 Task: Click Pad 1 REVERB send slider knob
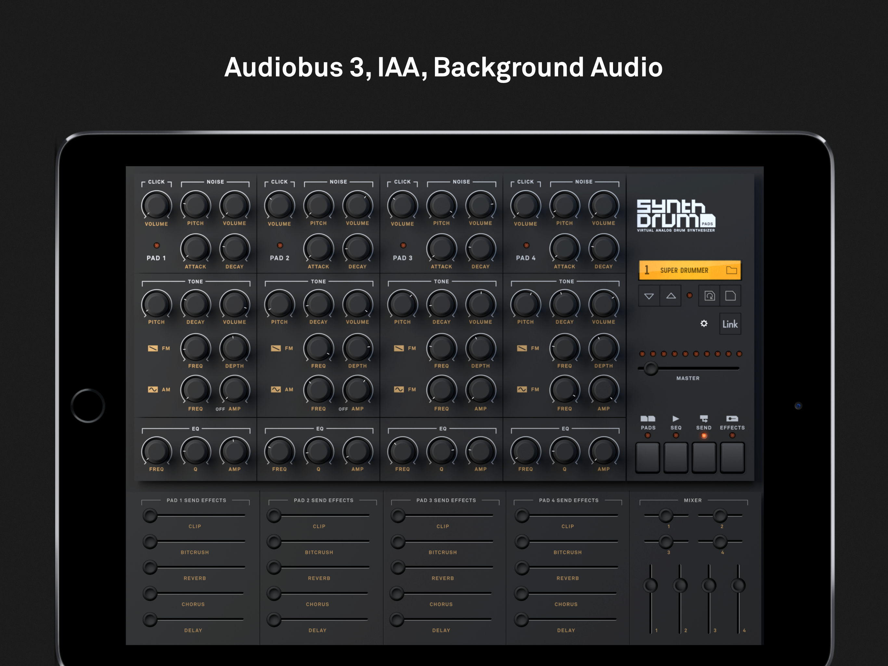[150, 567]
